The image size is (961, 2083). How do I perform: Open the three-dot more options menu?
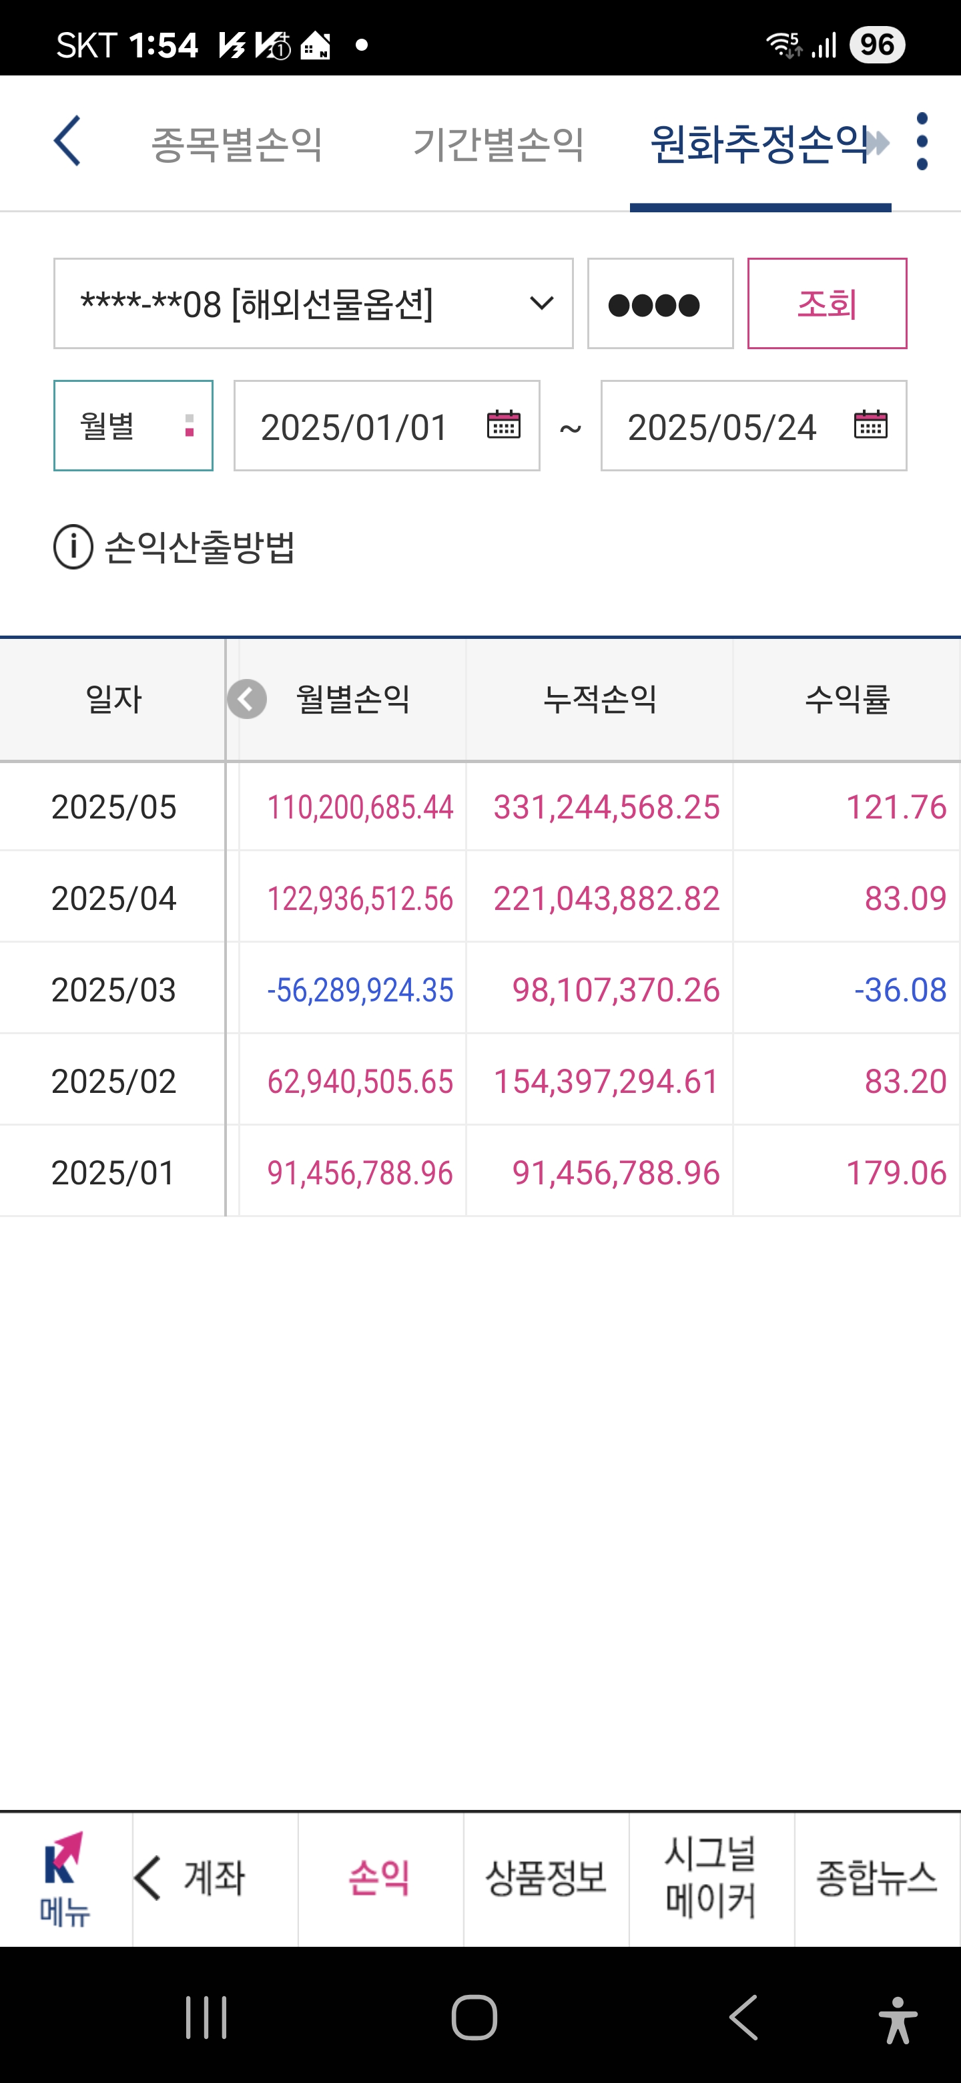click(922, 142)
